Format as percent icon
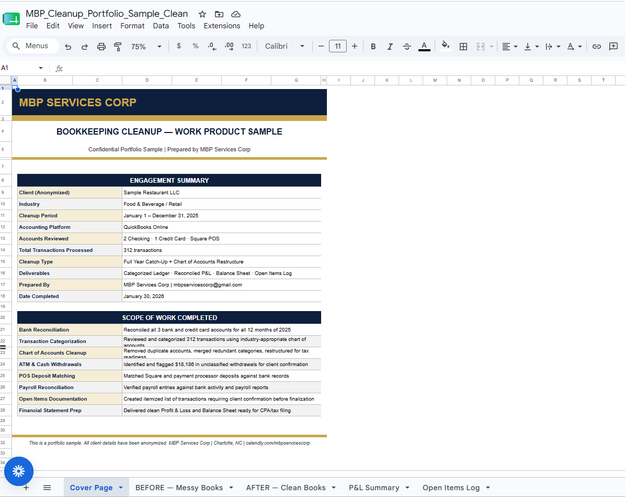This screenshot has height=497, width=625. click(195, 46)
